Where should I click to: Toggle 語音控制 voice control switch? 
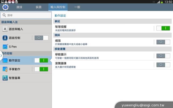pos(41,38)
